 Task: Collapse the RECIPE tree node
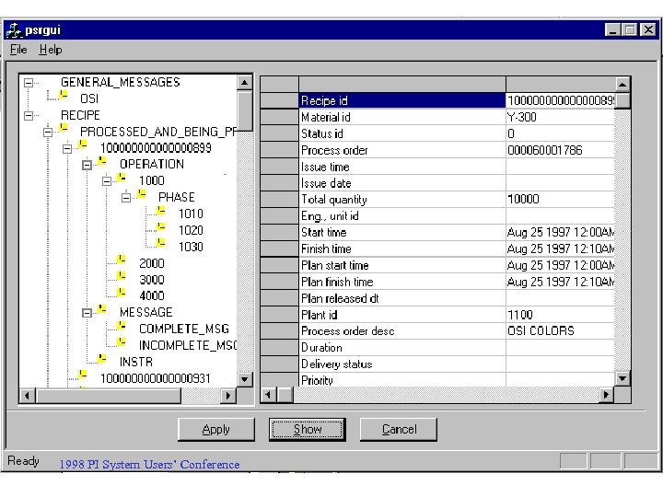29,115
